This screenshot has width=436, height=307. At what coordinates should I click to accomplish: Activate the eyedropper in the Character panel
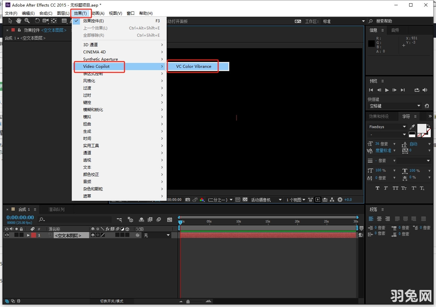pos(412,126)
